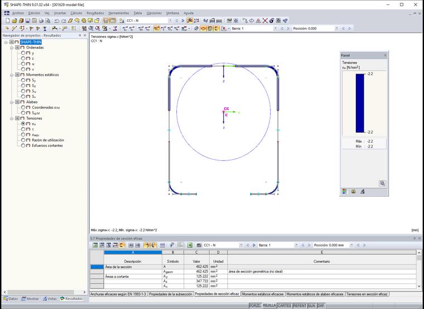Select the Razón de utilización radio button
The width and height of the screenshot is (424, 309).
pyautogui.click(x=23, y=140)
